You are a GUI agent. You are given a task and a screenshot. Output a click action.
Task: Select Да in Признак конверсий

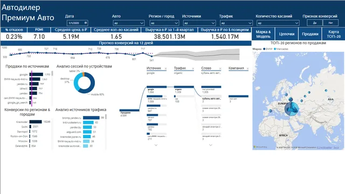point(315,23)
